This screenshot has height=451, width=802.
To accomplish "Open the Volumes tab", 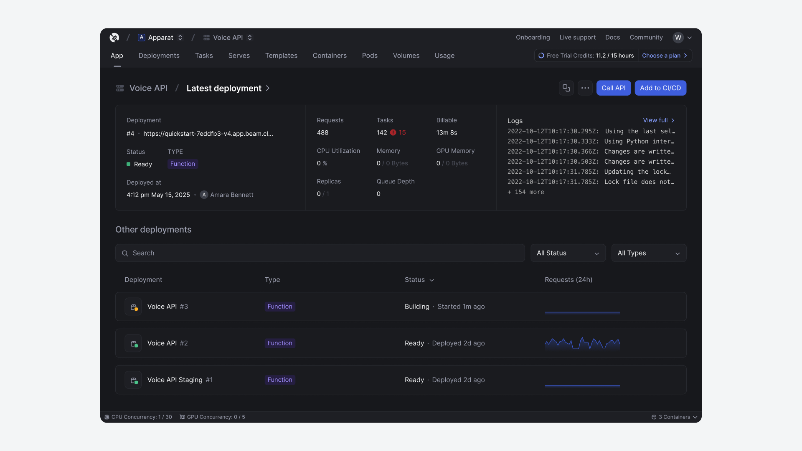I will (x=406, y=56).
